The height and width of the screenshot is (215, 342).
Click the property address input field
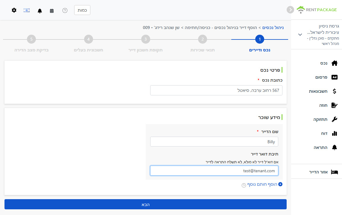point(216,90)
